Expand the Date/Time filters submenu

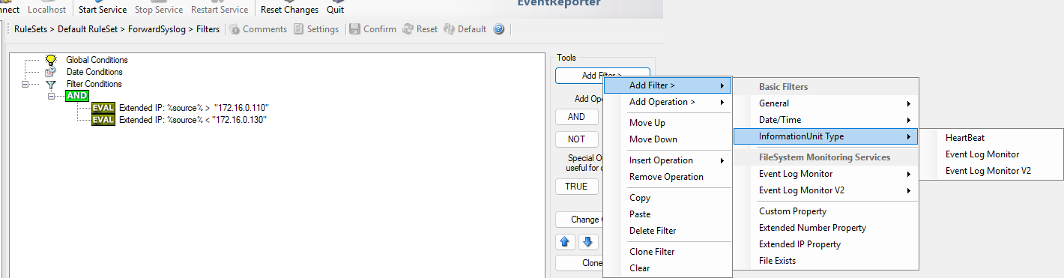pyautogui.click(x=826, y=120)
